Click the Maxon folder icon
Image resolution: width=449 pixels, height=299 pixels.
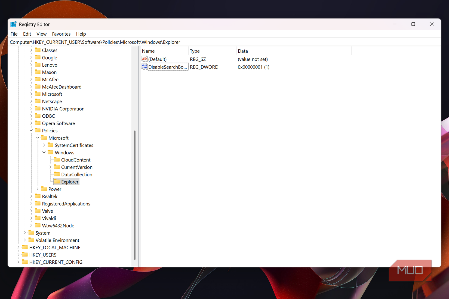coord(38,72)
